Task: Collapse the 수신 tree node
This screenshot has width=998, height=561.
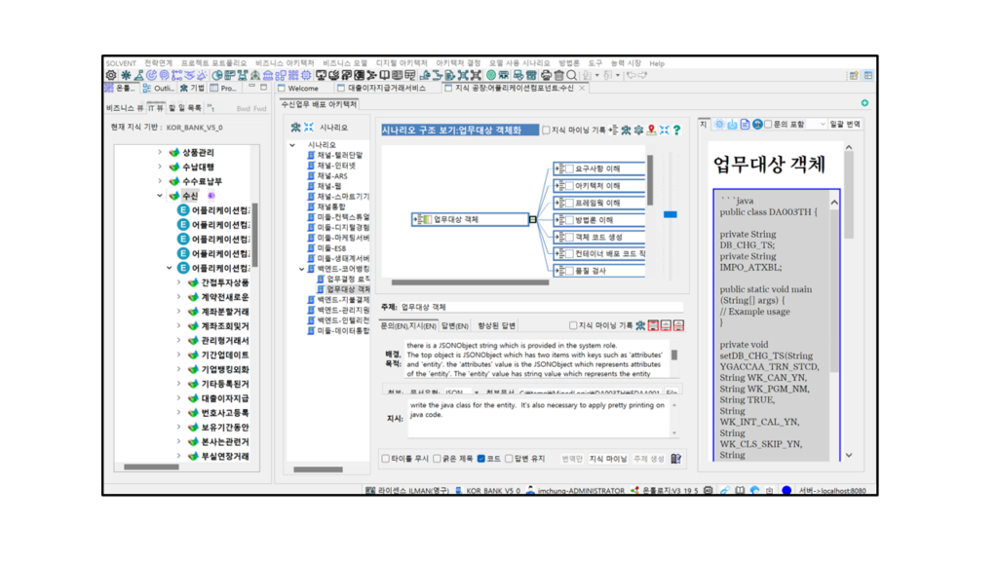Action: [x=160, y=196]
